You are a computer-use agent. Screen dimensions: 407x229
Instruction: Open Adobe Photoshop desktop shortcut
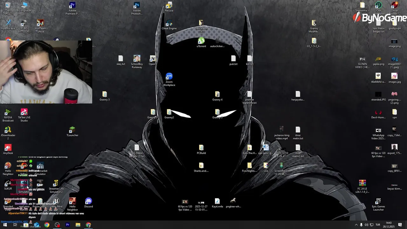(x=137, y=9)
